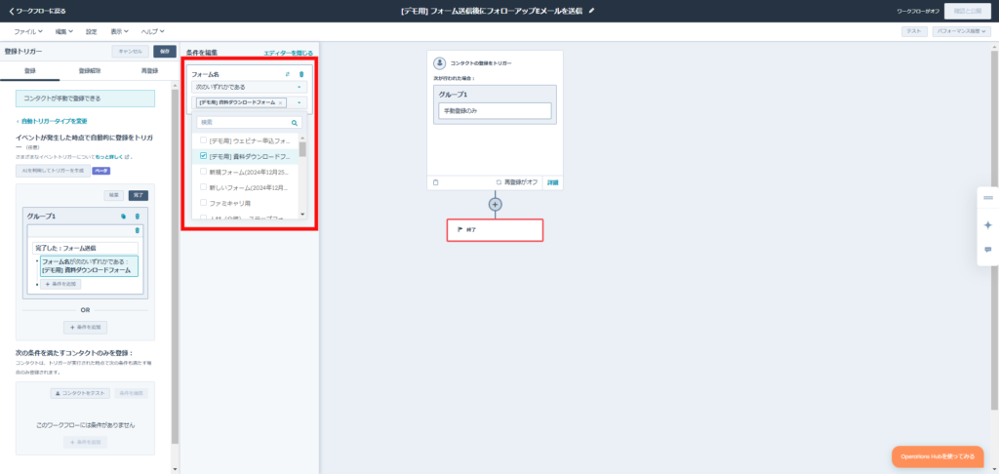Expand the form selection dropdown arrow

point(299,102)
